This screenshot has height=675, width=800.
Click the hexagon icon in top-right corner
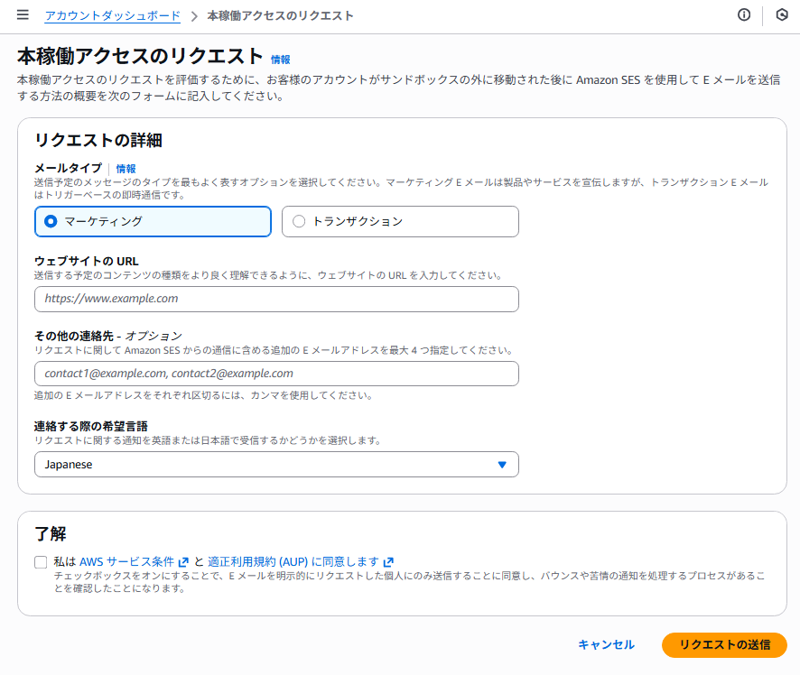(782, 15)
